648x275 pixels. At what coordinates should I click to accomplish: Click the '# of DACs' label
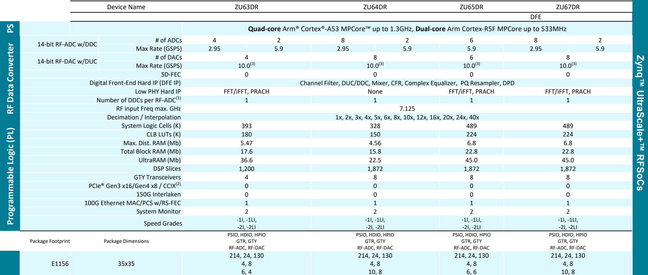tap(168, 57)
